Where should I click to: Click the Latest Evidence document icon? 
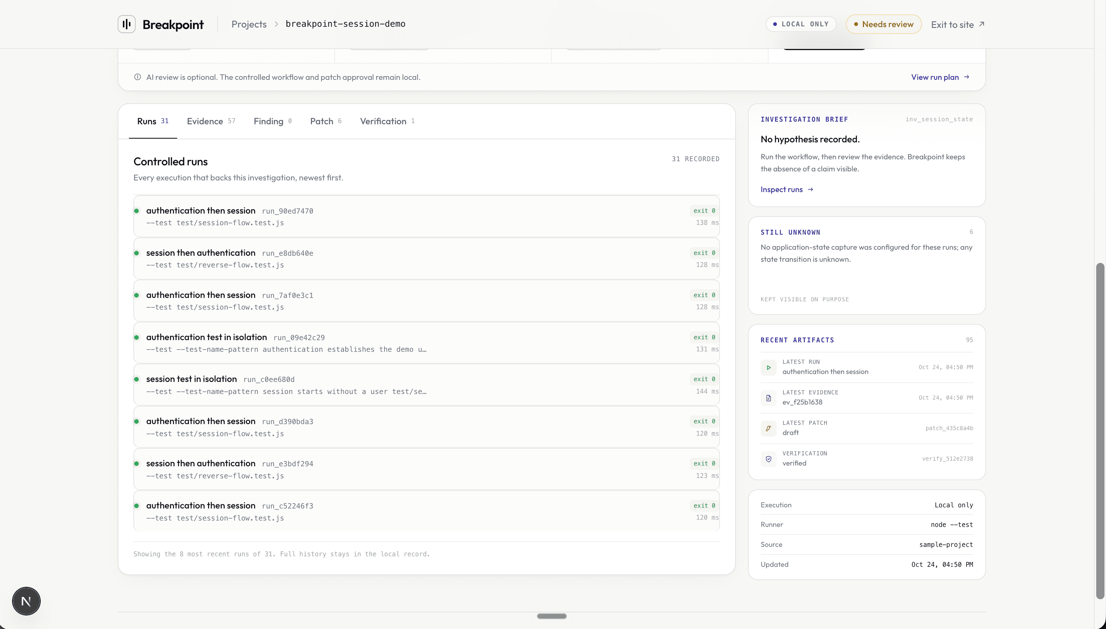[x=768, y=398]
